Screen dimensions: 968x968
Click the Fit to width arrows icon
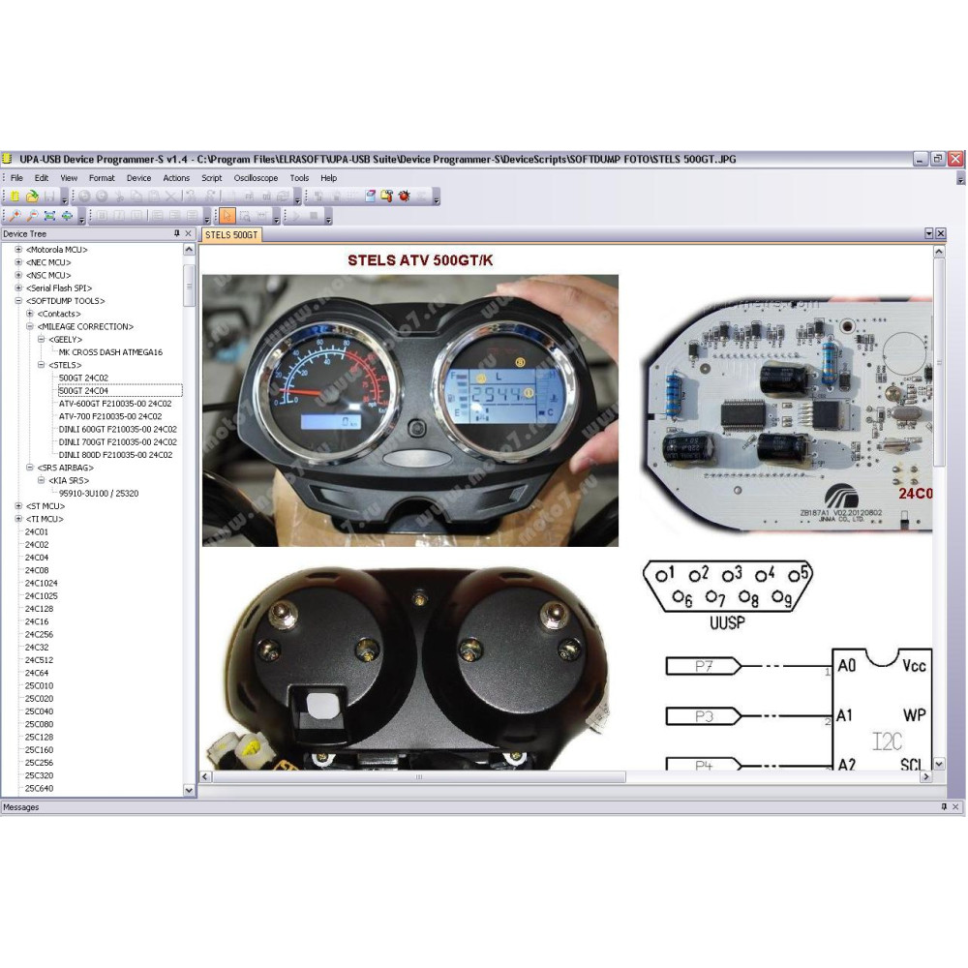67,216
